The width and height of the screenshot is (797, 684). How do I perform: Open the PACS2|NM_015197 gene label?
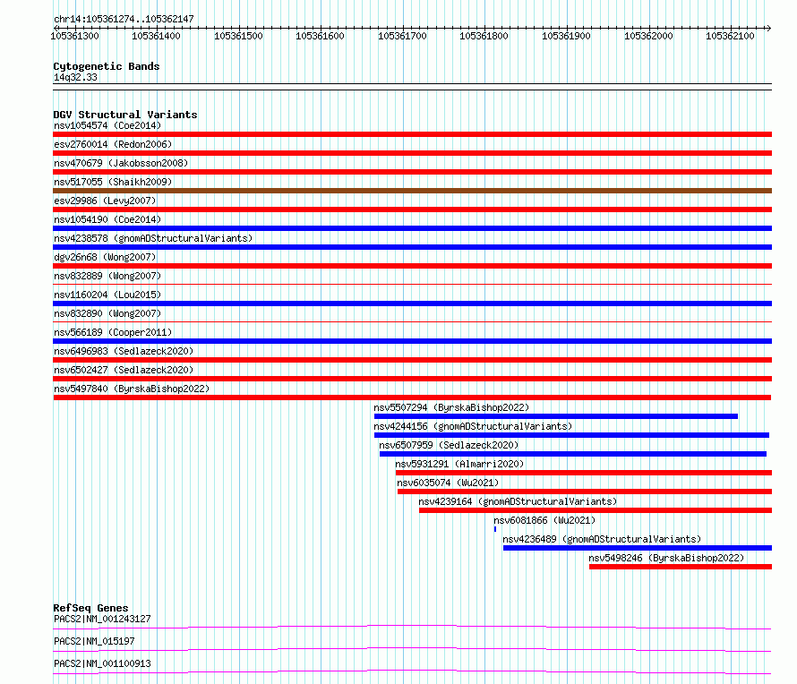(94, 641)
